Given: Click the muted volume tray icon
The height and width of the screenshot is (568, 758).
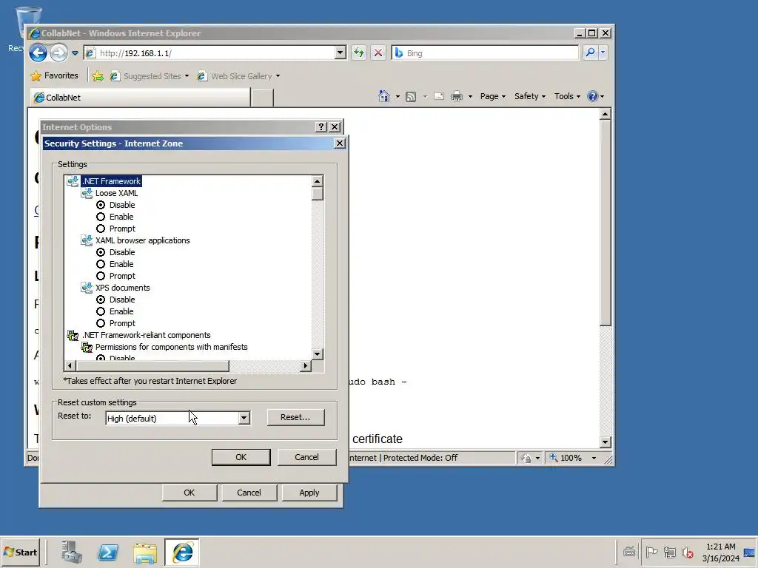Looking at the screenshot, I should 687,552.
